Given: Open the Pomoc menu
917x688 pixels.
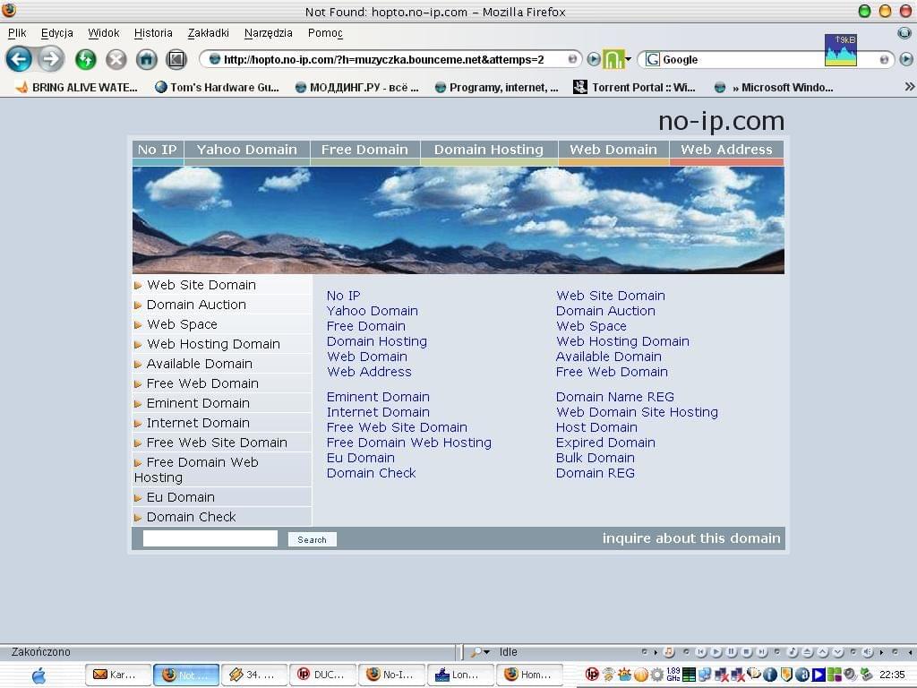Looking at the screenshot, I should click(325, 33).
